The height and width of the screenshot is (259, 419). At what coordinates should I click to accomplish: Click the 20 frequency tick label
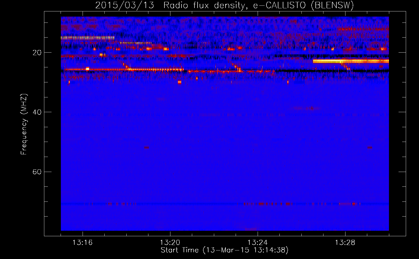pyautogui.click(x=37, y=53)
